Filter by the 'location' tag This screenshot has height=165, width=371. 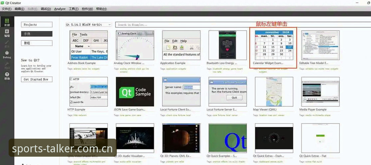pyautogui.click(x=264, y=115)
